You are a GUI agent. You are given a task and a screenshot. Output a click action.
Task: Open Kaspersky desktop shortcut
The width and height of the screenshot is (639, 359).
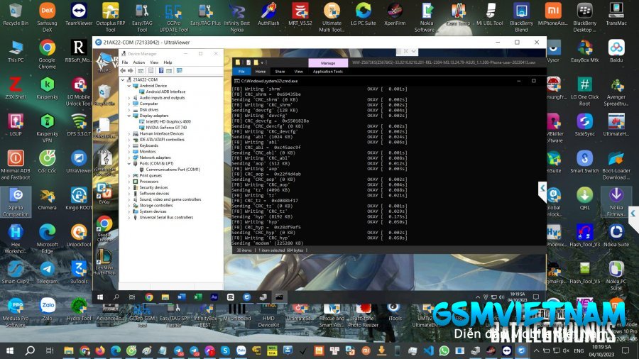pyautogui.click(x=48, y=88)
